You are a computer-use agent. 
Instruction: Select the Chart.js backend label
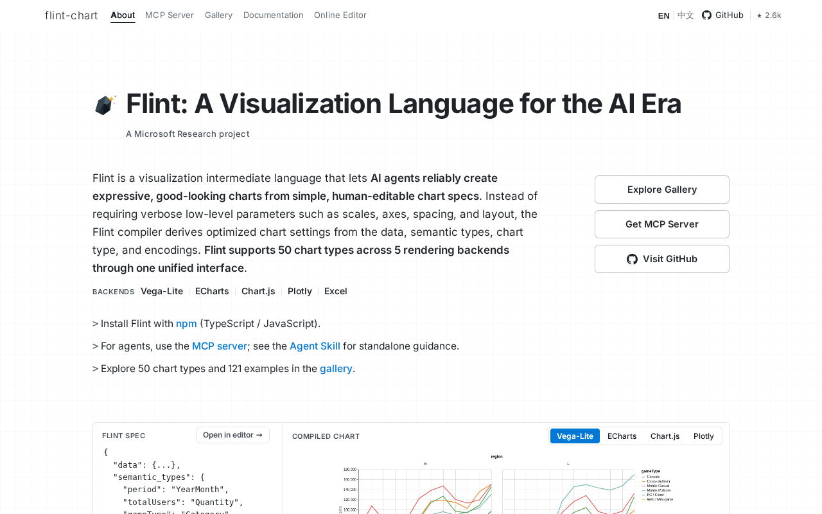tap(258, 291)
